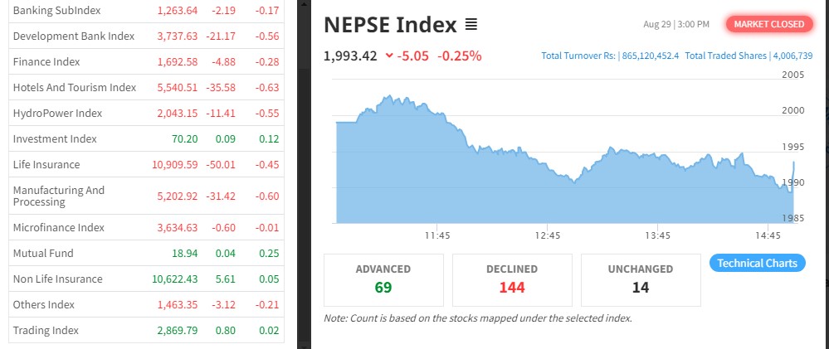Open the Finance Index entry
The image size is (829, 349).
coord(48,61)
